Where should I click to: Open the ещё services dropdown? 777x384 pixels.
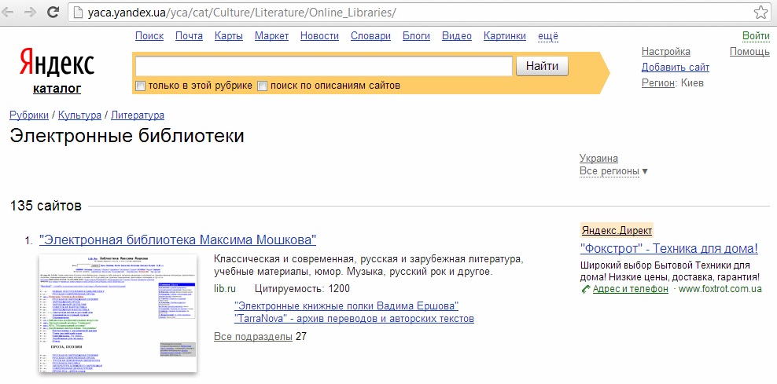click(548, 35)
